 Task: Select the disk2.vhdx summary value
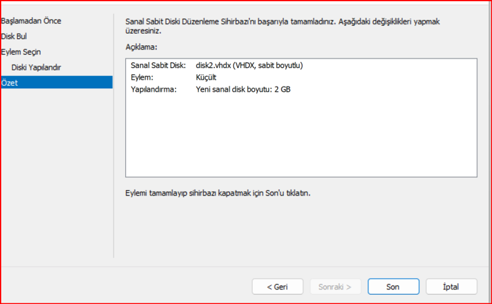pyautogui.click(x=249, y=66)
